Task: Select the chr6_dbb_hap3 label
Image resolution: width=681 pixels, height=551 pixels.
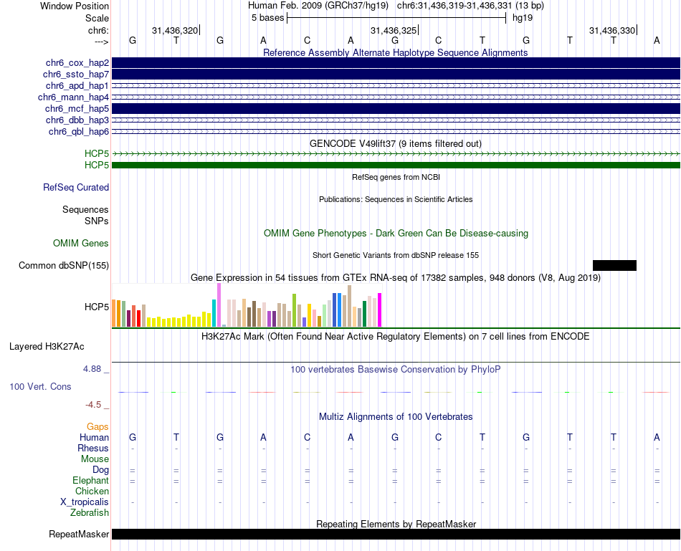Action: (77, 120)
